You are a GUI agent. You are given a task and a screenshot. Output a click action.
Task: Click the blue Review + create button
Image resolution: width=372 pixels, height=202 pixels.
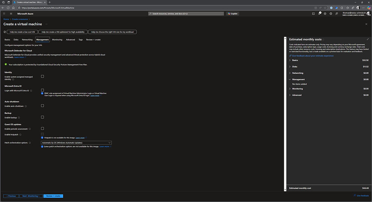point(53,196)
